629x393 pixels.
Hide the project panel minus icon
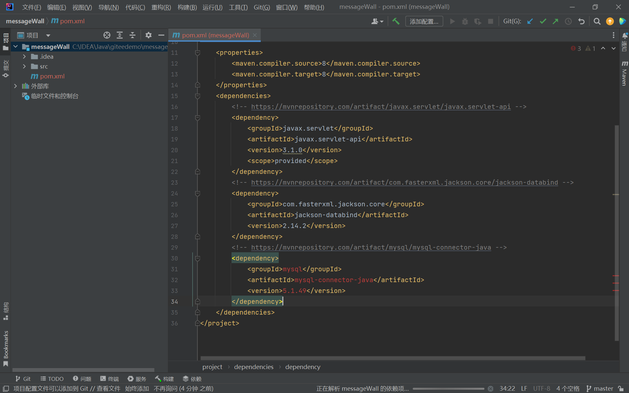[161, 35]
